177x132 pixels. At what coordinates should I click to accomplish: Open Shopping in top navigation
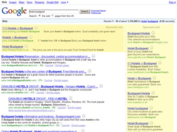pyautogui.click(x=39, y=2)
